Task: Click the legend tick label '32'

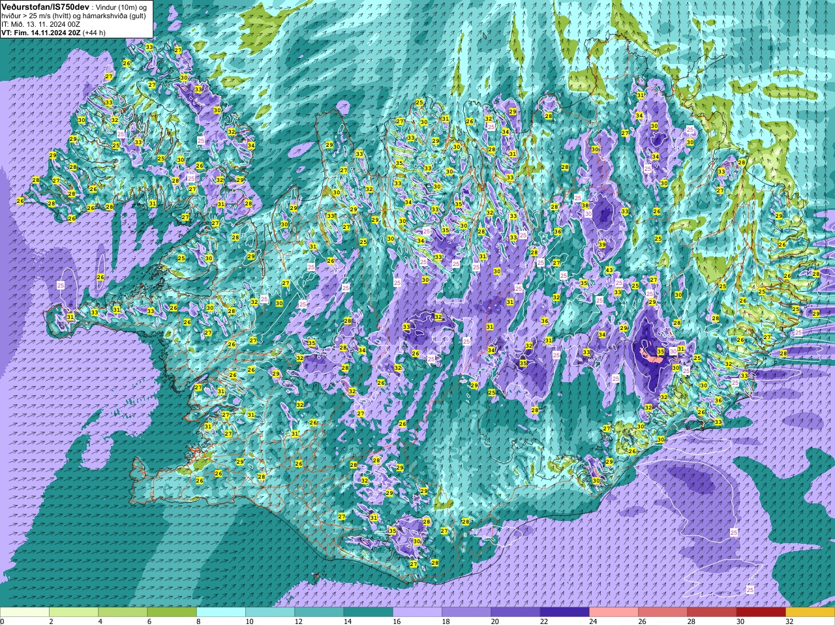Action: click(x=789, y=621)
